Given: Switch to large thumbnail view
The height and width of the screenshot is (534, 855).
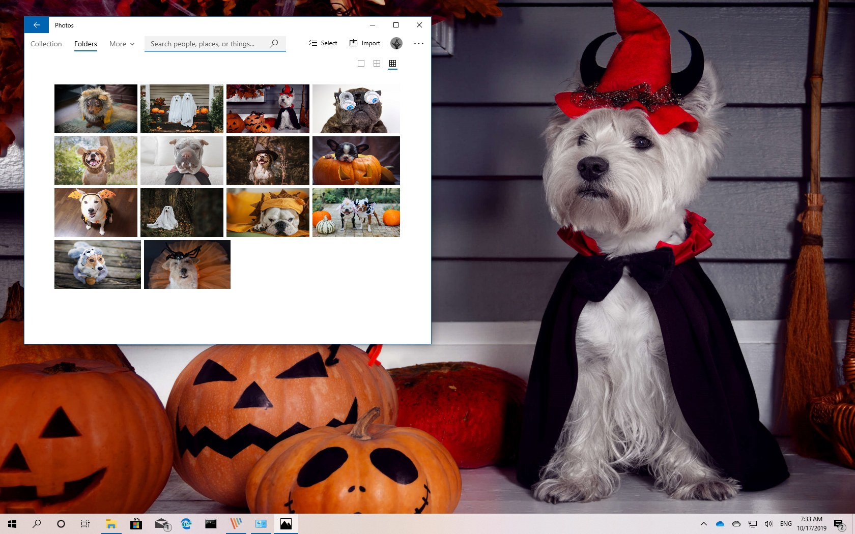Looking at the screenshot, I should pyautogui.click(x=361, y=63).
